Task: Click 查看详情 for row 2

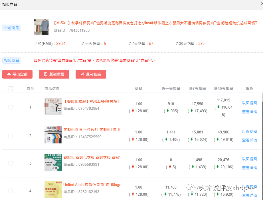Action: tap(249, 140)
